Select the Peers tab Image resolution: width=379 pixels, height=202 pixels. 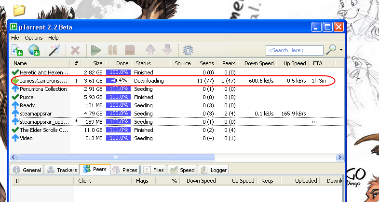coord(95,169)
